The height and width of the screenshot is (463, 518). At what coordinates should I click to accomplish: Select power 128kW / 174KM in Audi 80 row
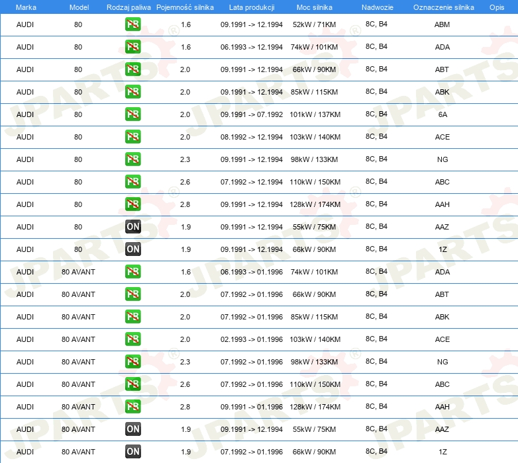(x=315, y=204)
